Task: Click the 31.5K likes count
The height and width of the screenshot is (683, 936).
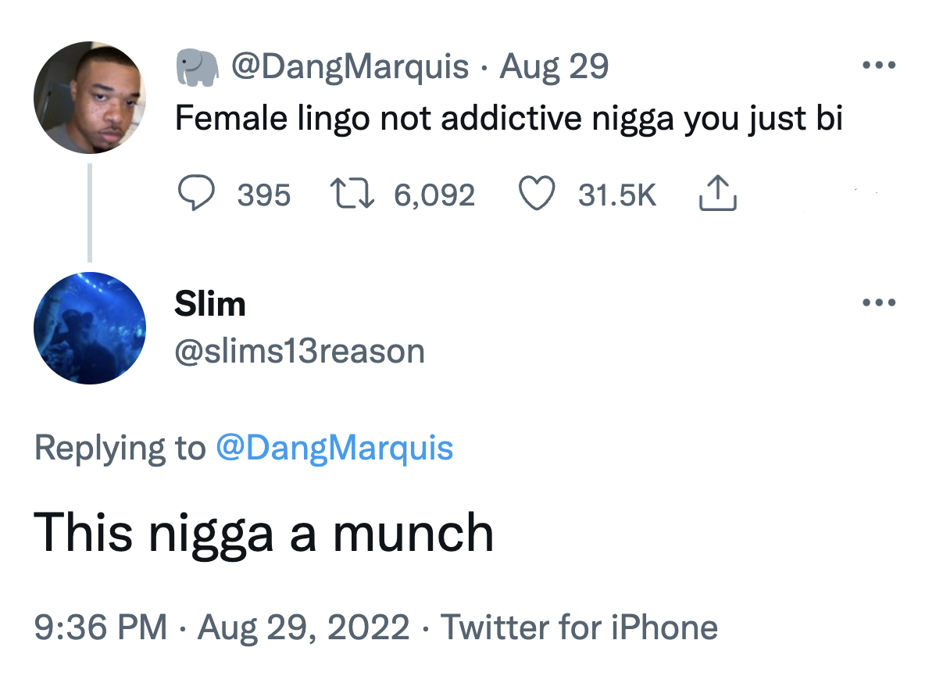Action: tap(616, 195)
